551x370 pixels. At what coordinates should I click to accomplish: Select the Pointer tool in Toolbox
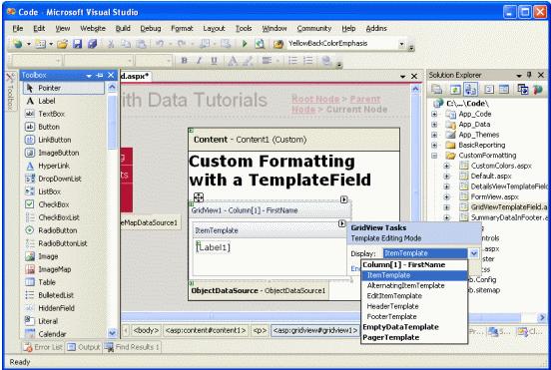64,88
